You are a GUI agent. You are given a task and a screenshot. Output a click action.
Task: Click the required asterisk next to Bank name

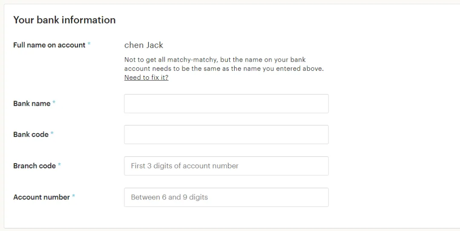54,103
